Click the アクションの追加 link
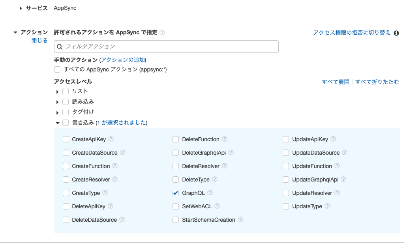The image size is (407, 245). point(123,60)
